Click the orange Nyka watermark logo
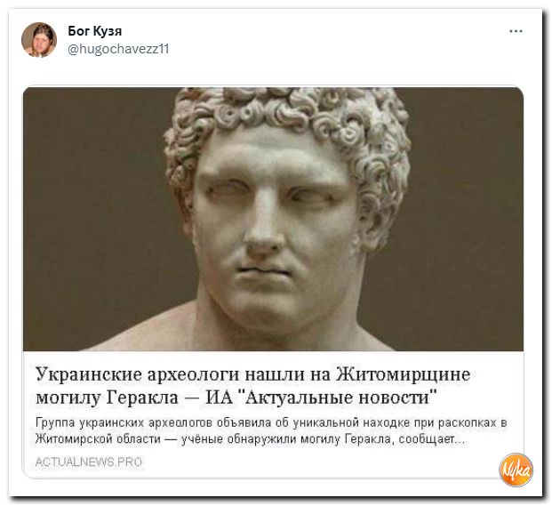This screenshot has height=506, width=552. coord(516,470)
